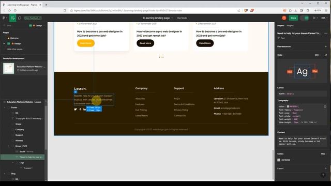This screenshot has height=186, width=331.
Task: Click Facebook icon in footer
Action: click(x=80, y=109)
